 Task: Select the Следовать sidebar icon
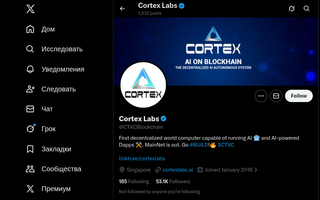[x=30, y=89]
